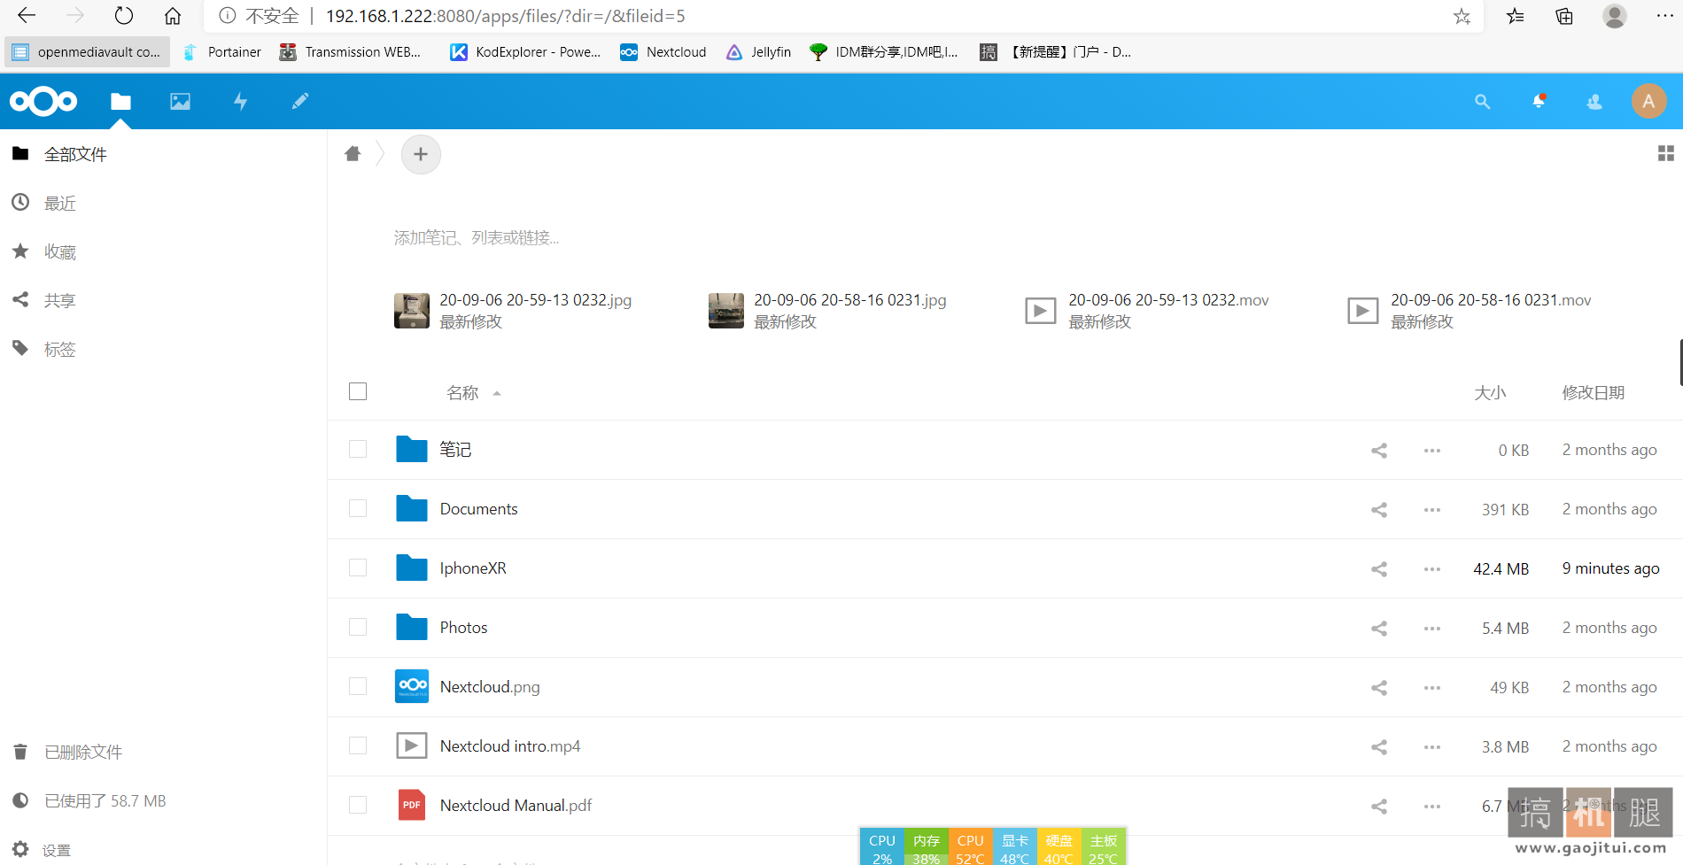Screen dimensions: 1683x865
Task: Open the user avatar A menu
Action: 1648,102
